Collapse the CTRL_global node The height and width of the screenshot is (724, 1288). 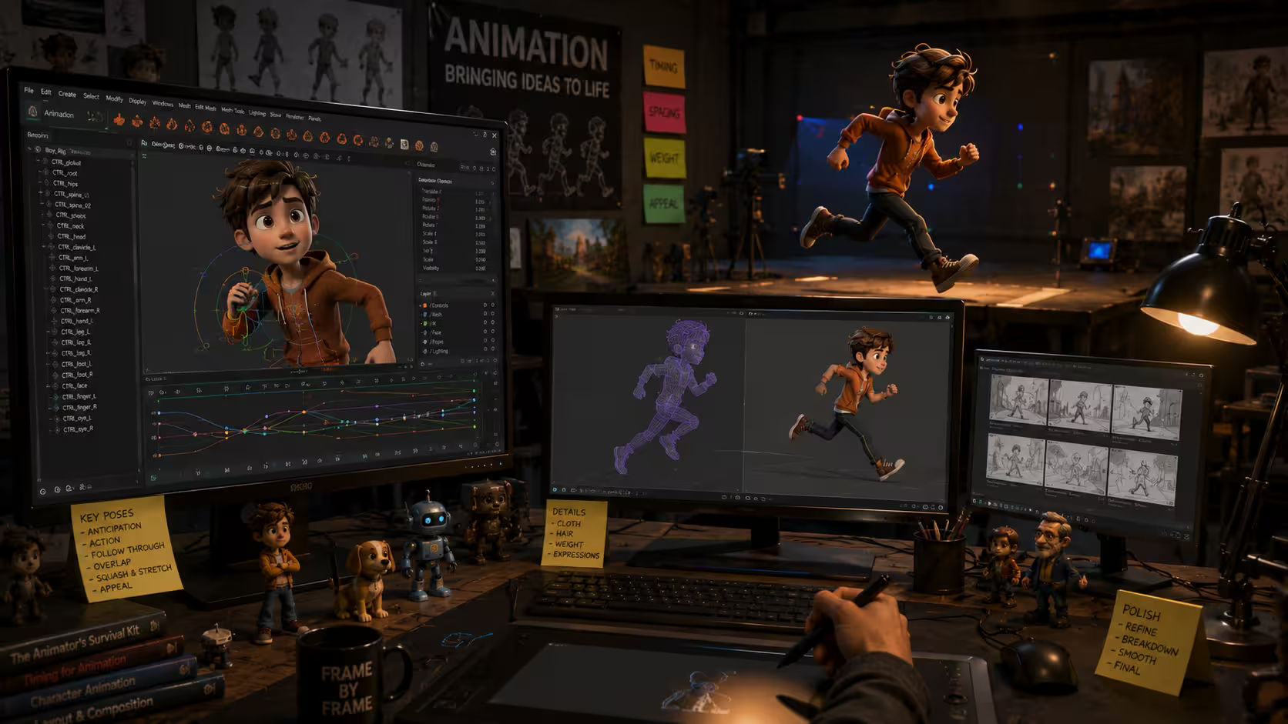(x=39, y=161)
